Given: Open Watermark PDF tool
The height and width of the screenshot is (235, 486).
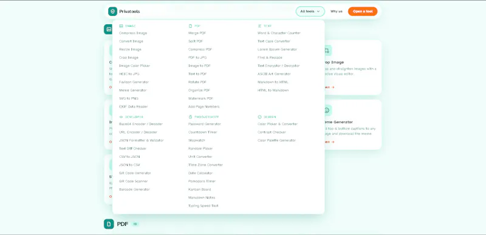Looking at the screenshot, I should pyautogui.click(x=200, y=98).
